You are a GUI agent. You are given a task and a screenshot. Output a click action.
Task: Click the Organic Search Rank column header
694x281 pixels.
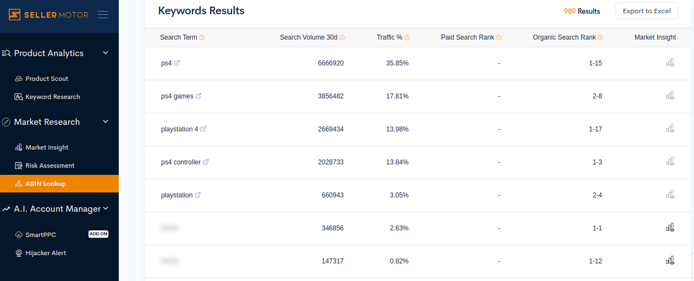coord(564,37)
